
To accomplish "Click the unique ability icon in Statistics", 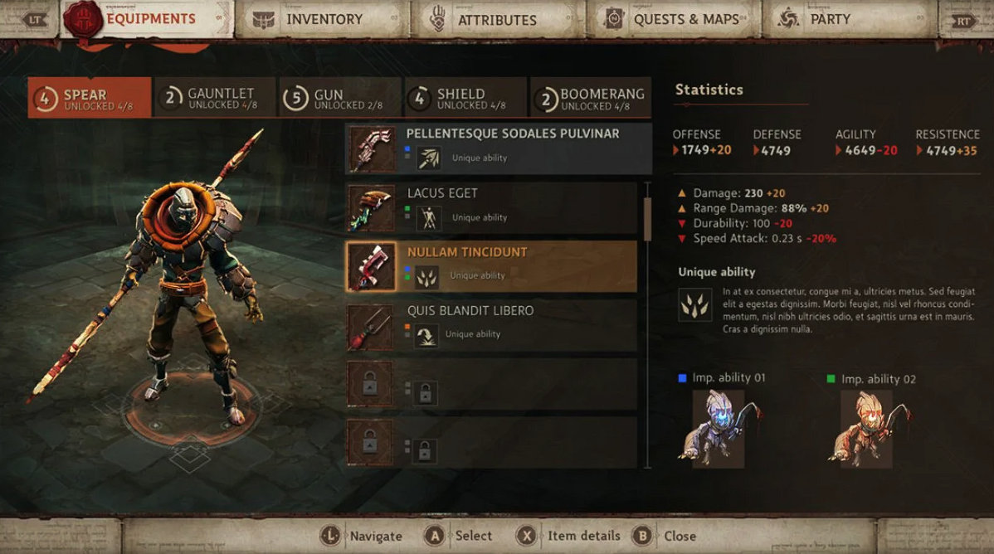I will pyautogui.click(x=694, y=305).
